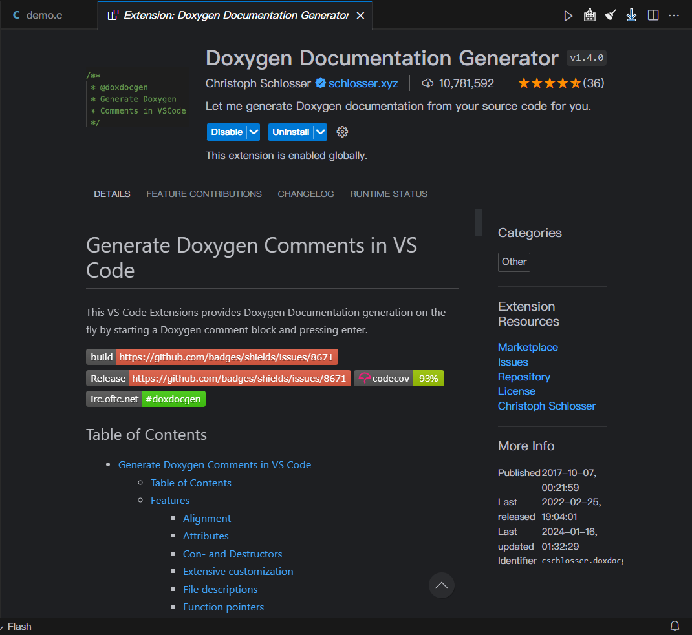
Task: Disable the Doxygen extension
Action: click(x=226, y=132)
